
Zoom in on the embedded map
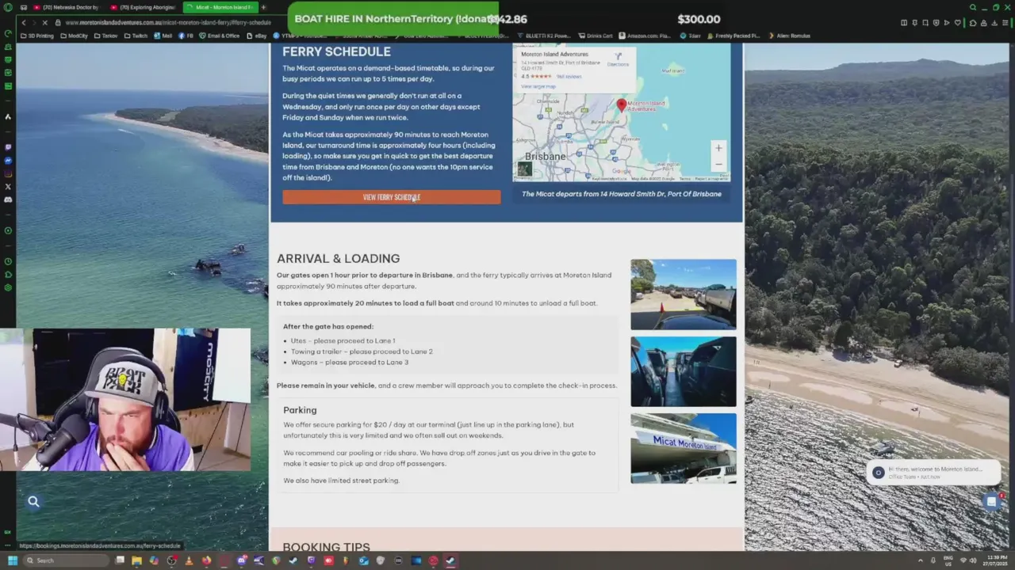click(718, 148)
